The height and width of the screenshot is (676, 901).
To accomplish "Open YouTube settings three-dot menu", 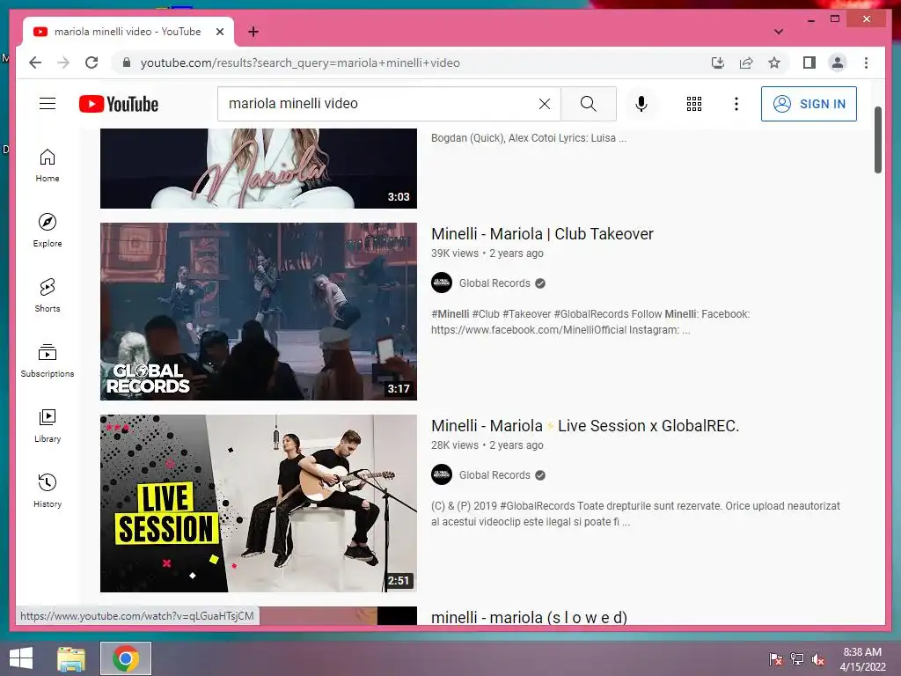I will point(736,104).
